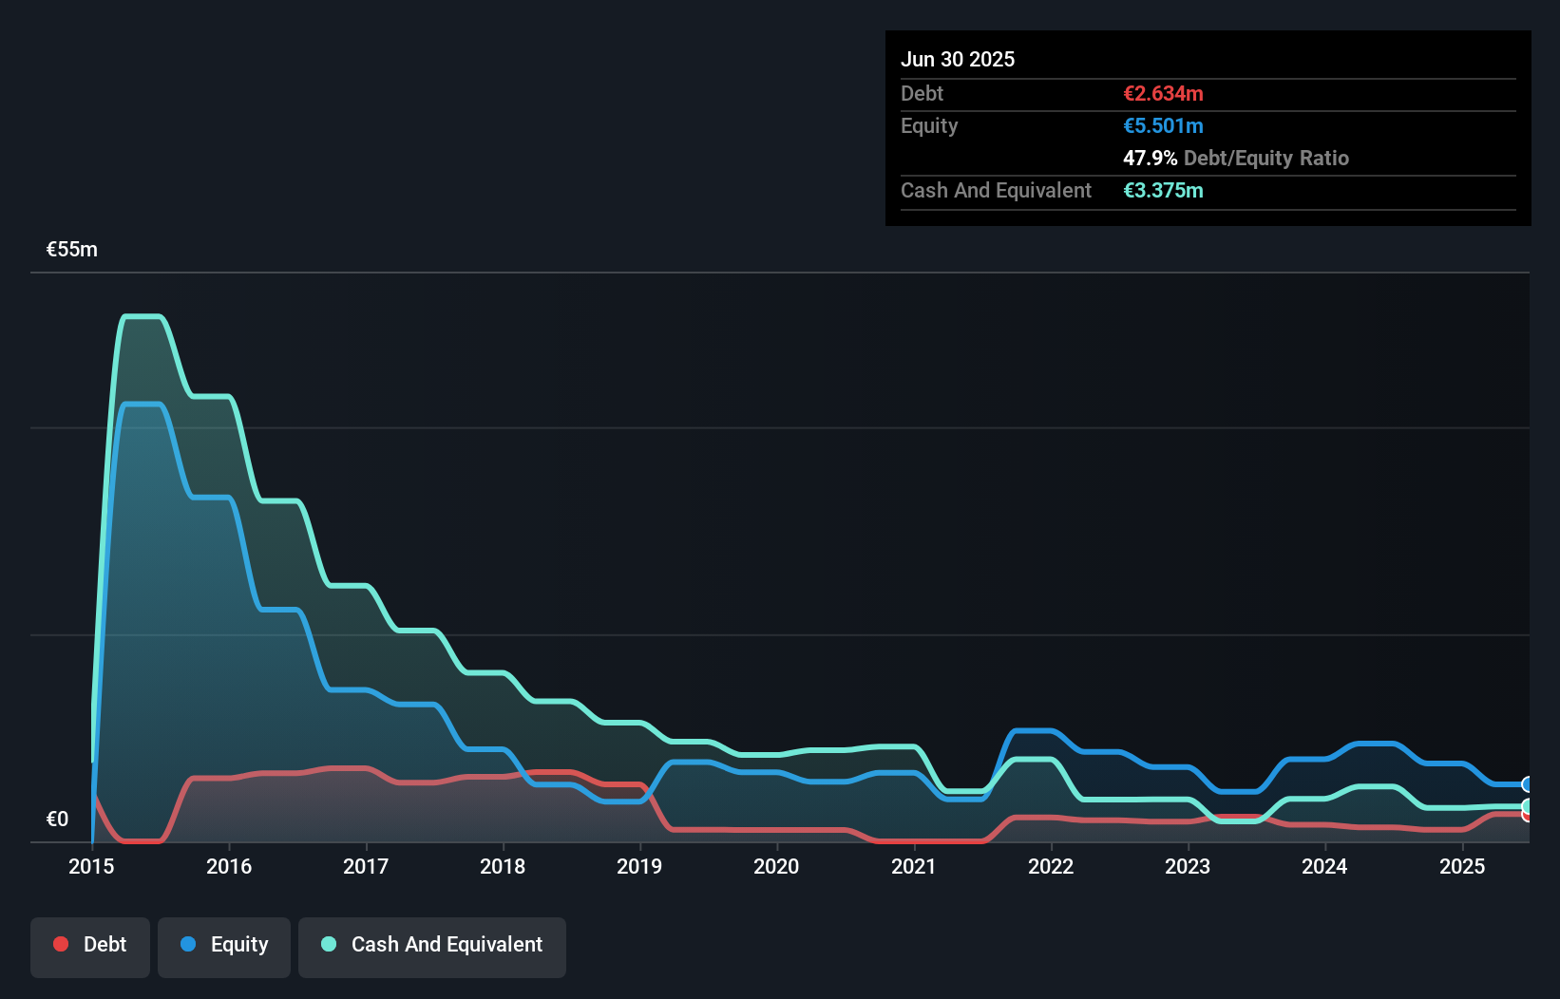
Task: Click the blue Equity legend dot
Action: (189, 944)
